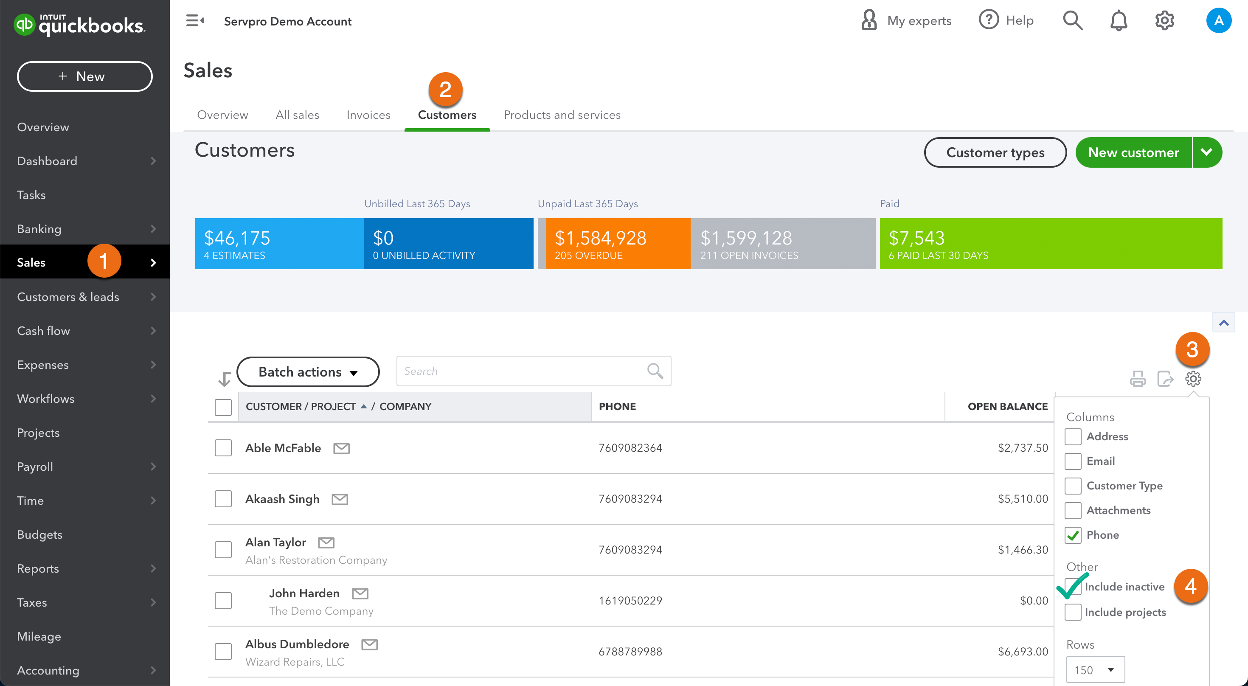Click the orange 205 Overdue bar
The width and height of the screenshot is (1248, 686).
617,244
